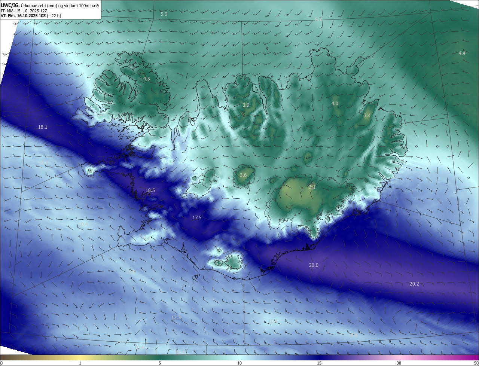Click the 4.0 value over northeast Iceland
The image size is (479, 366).
335,103
